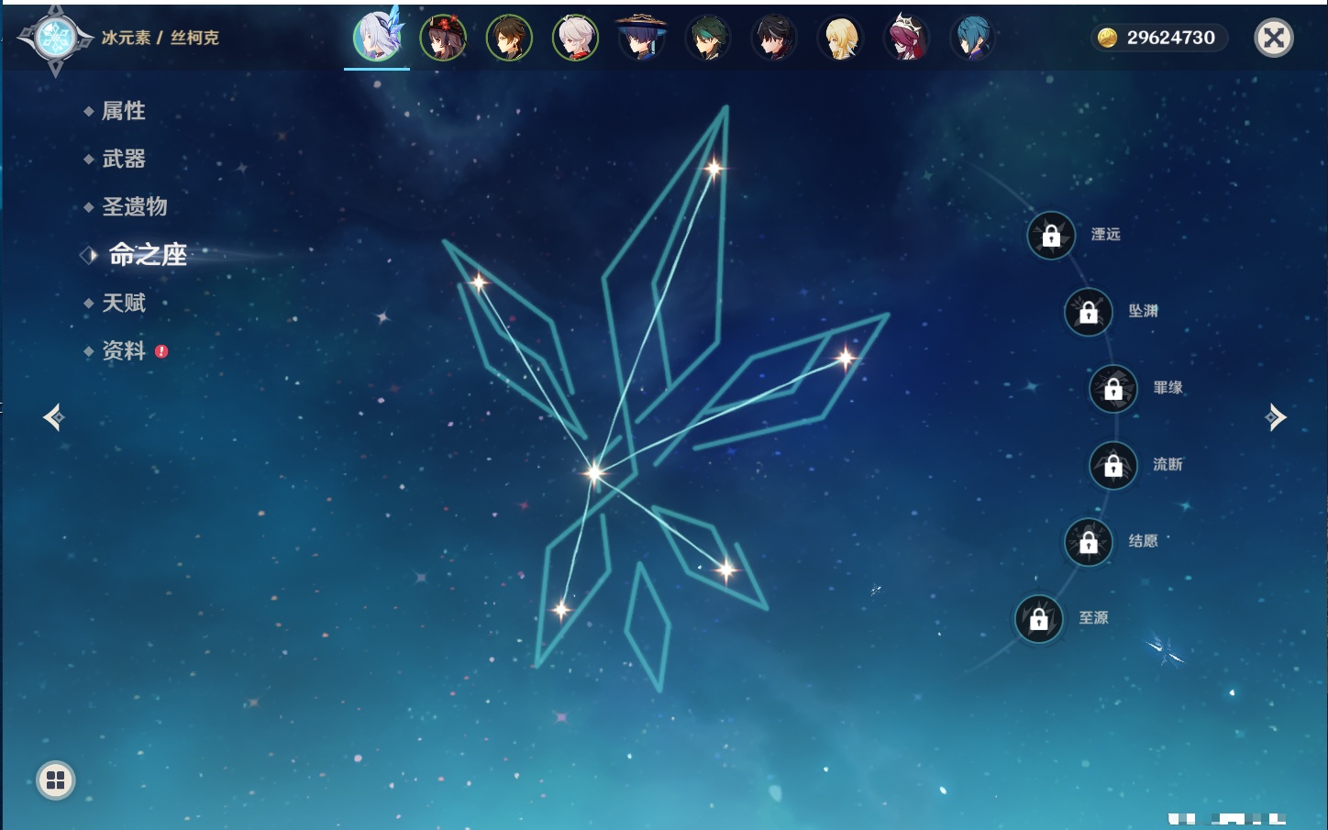Switch to Rosaria's avatar with white headpiece
This screenshot has height=830, width=1328.
click(x=906, y=38)
